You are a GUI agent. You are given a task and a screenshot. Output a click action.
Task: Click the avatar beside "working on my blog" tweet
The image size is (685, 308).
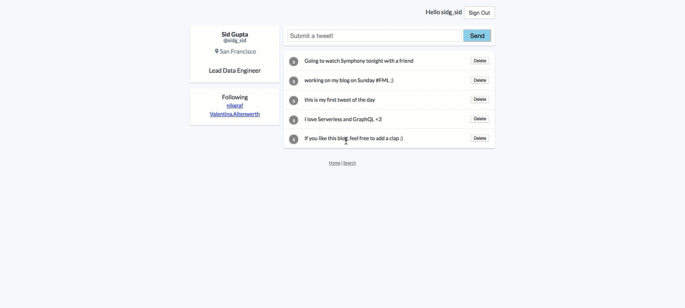tap(293, 81)
